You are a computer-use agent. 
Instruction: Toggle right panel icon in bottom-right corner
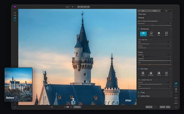176,107
